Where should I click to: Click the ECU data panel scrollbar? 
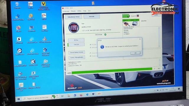click(159, 37)
